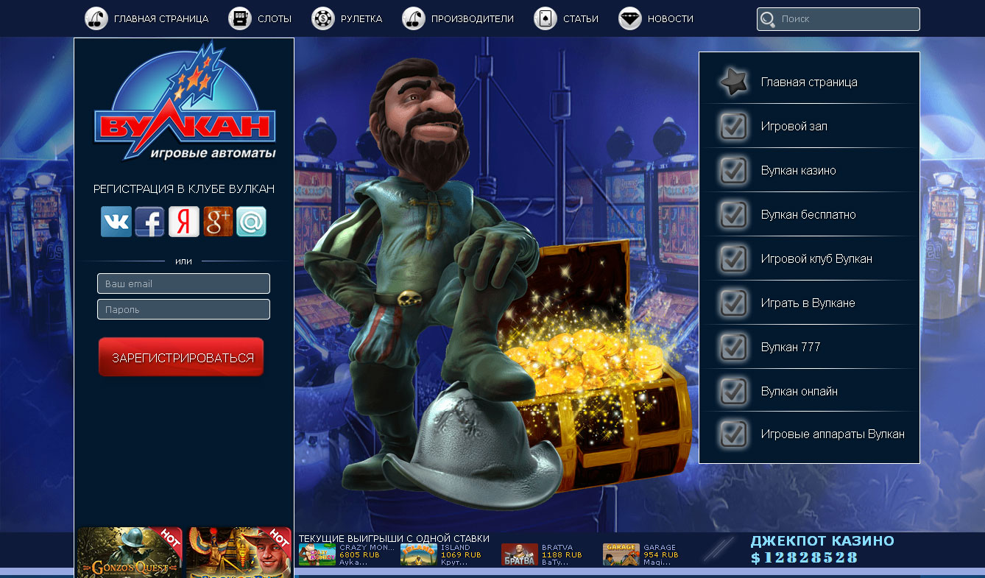Click the Текущие выигрыши с одной ставки label
Image resolution: width=985 pixels, height=578 pixels.
tap(394, 538)
